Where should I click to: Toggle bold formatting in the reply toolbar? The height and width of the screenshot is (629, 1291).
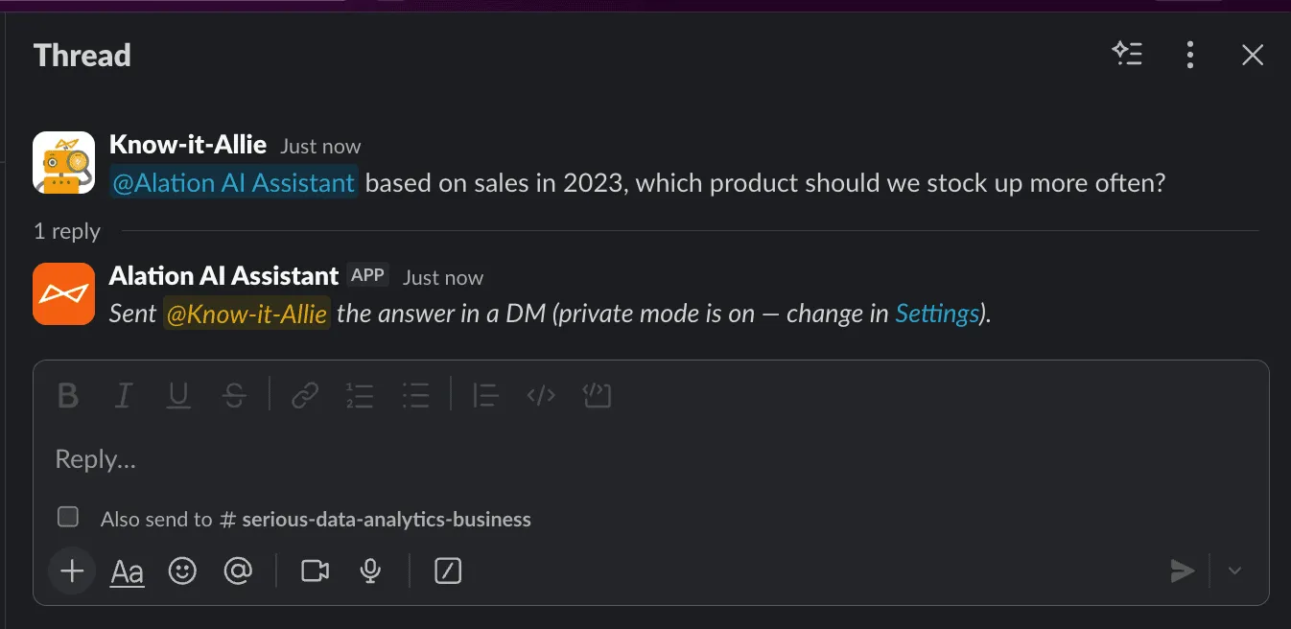(67, 395)
